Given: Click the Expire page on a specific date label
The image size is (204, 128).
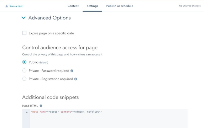Looking at the screenshot, I should click(51, 33).
